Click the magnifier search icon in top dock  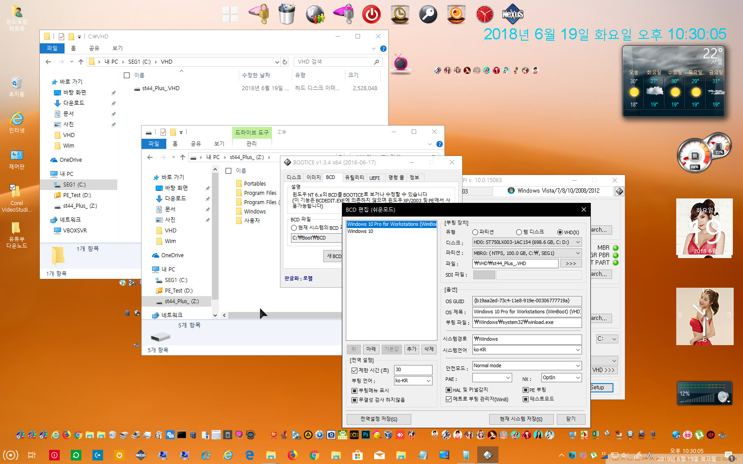click(428, 14)
